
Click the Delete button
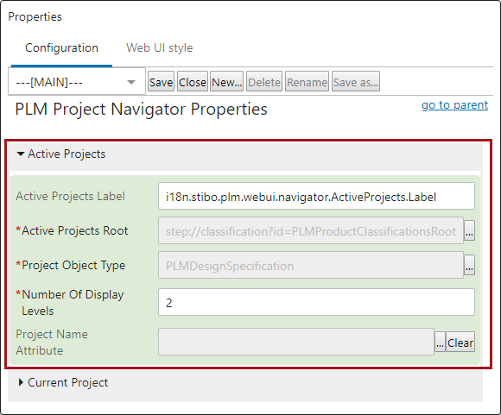tap(264, 81)
